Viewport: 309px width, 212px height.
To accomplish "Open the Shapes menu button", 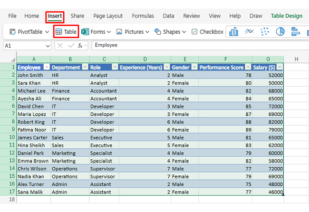I will (x=170, y=32).
